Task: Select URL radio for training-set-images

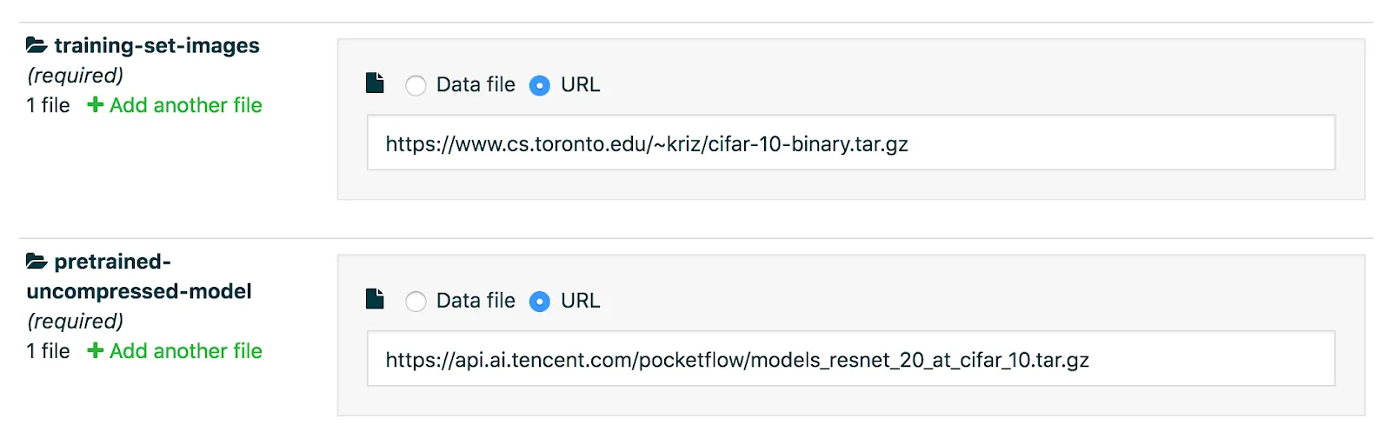Action: (x=540, y=85)
